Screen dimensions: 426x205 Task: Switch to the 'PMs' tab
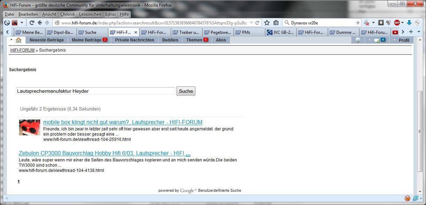(249, 32)
